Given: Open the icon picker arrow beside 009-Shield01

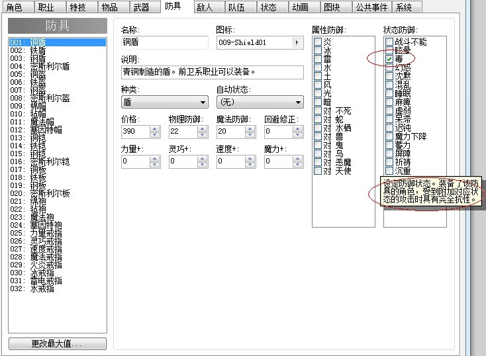Looking at the screenshot, I should coord(297,42).
